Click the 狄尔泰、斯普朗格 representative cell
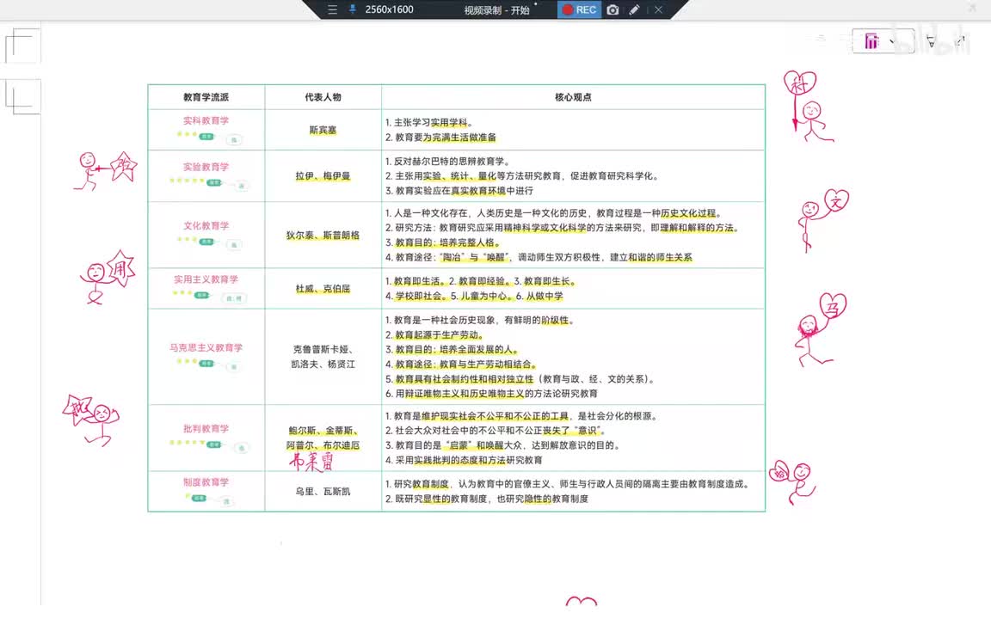The width and height of the screenshot is (991, 619). [x=323, y=235]
